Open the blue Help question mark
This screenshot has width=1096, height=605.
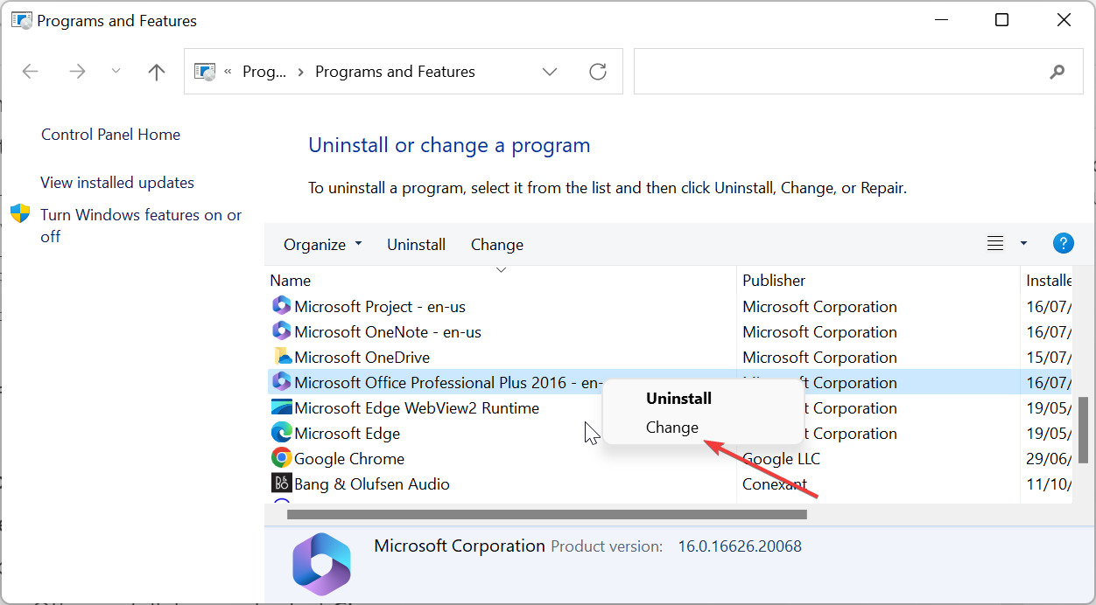click(1063, 244)
